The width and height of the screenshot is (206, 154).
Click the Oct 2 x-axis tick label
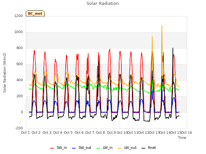(36, 133)
